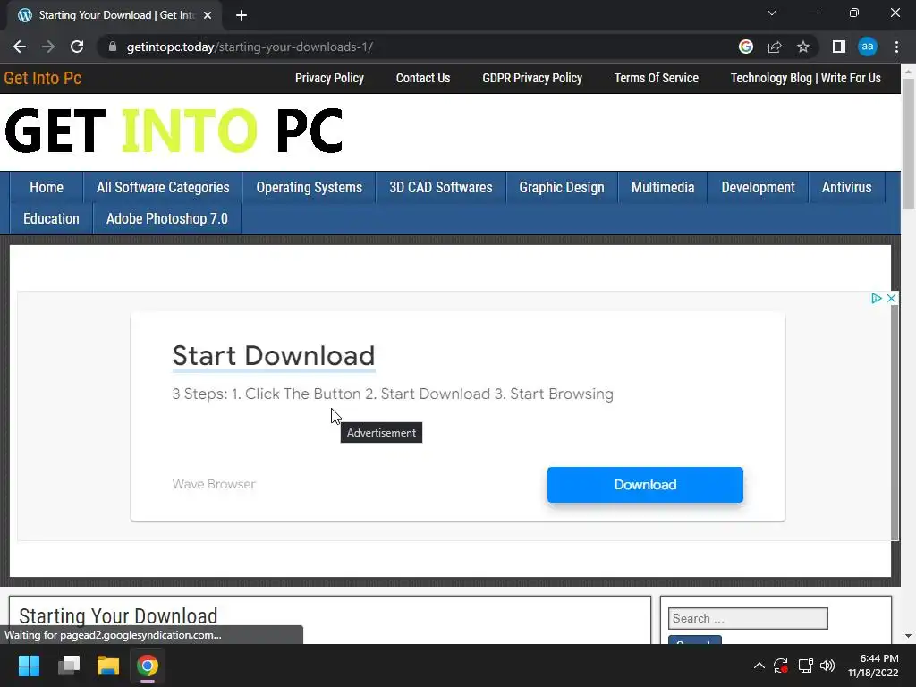Viewport: 916px width, 687px height.
Task: Open Google icon in address bar
Action: pyautogui.click(x=746, y=47)
